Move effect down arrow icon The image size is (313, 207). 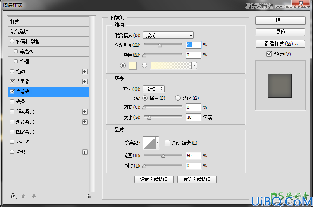pyautogui.click(x=34, y=196)
